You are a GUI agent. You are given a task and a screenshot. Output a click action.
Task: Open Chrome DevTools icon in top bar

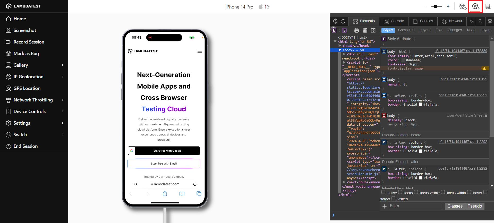[x=463, y=6]
